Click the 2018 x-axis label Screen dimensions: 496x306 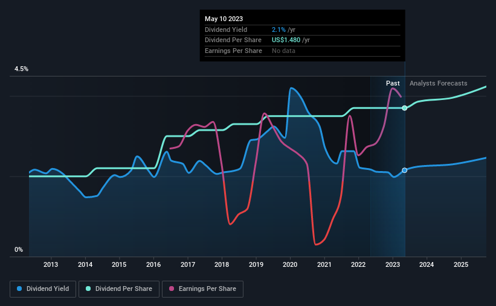pos(222,264)
